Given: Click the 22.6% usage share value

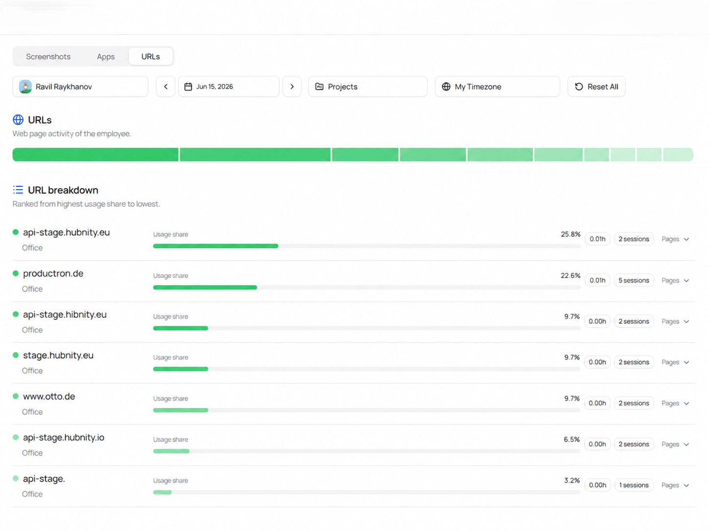Looking at the screenshot, I should pos(570,276).
